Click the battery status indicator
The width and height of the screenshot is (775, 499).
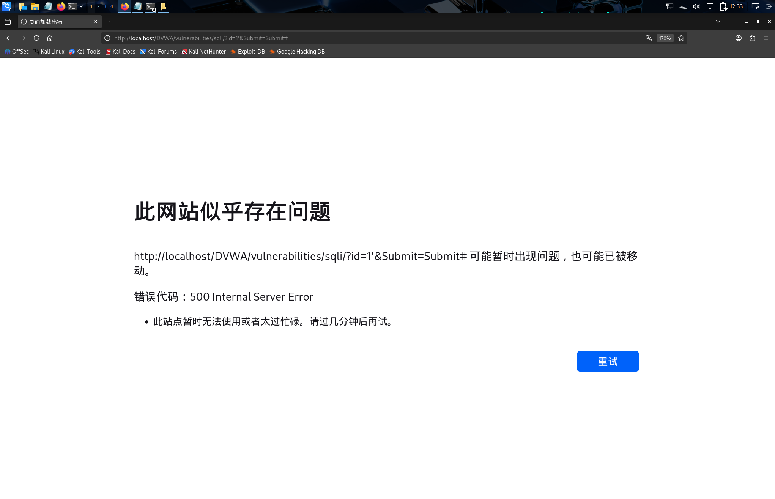point(723,6)
